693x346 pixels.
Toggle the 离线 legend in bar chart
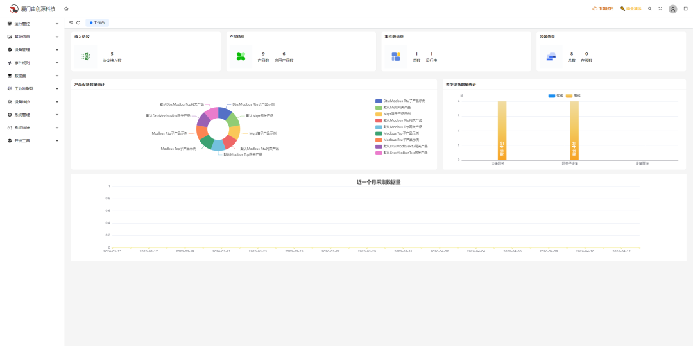pyautogui.click(x=572, y=95)
